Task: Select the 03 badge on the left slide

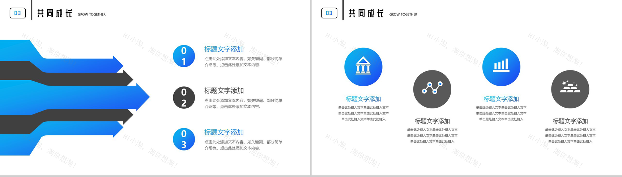Action: click(17, 13)
